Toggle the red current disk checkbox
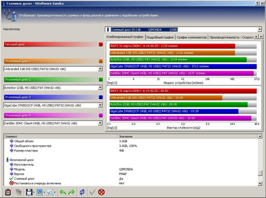This screenshot has width=266, height=198. pos(101,45)
